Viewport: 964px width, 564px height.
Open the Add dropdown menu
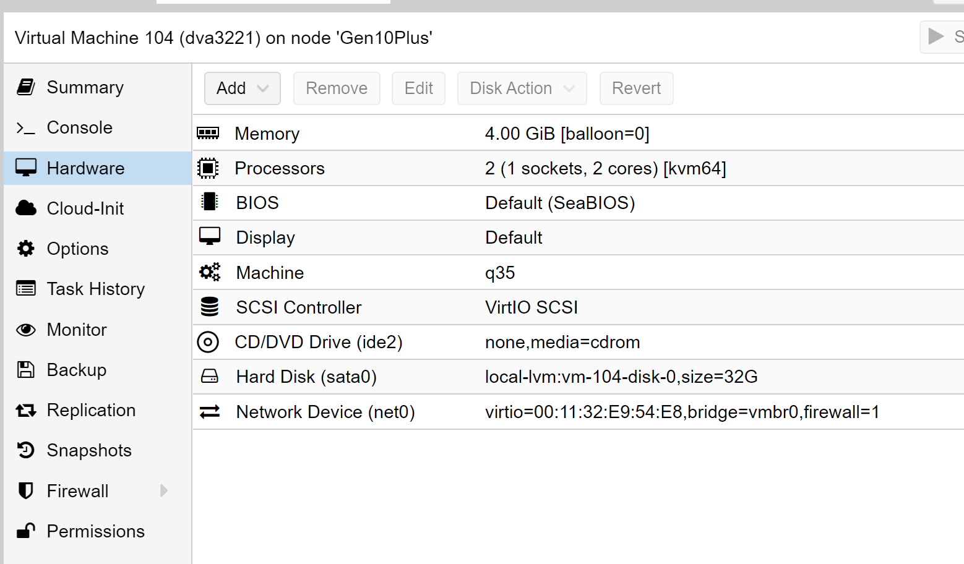point(242,88)
